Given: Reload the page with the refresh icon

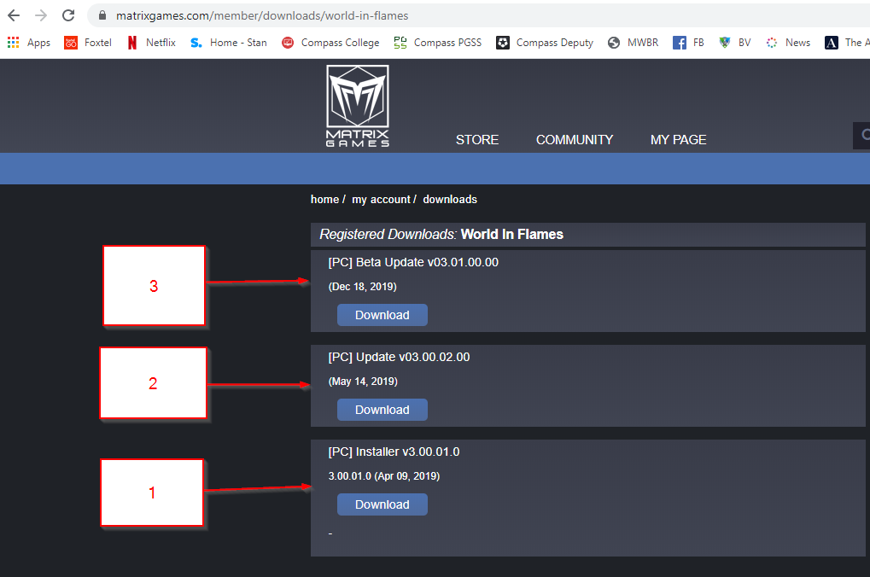Looking at the screenshot, I should (68, 15).
